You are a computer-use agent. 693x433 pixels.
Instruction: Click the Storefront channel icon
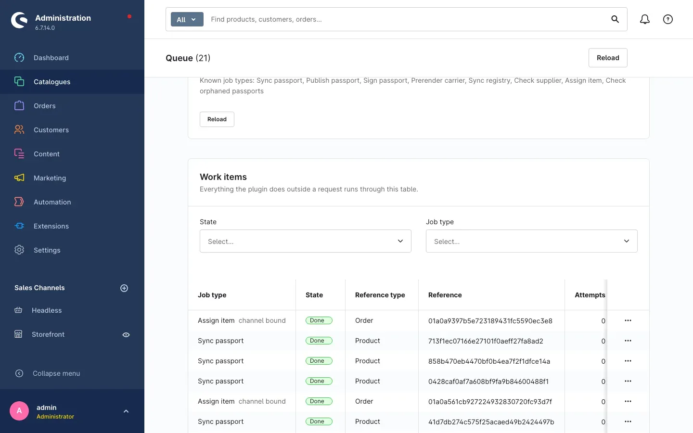pos(18,334)
